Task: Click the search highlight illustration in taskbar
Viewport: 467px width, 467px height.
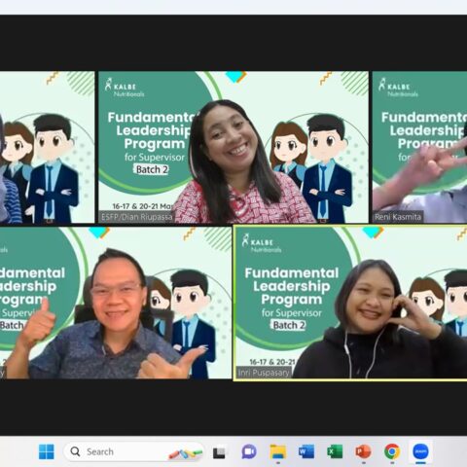Action: point(186,453)
